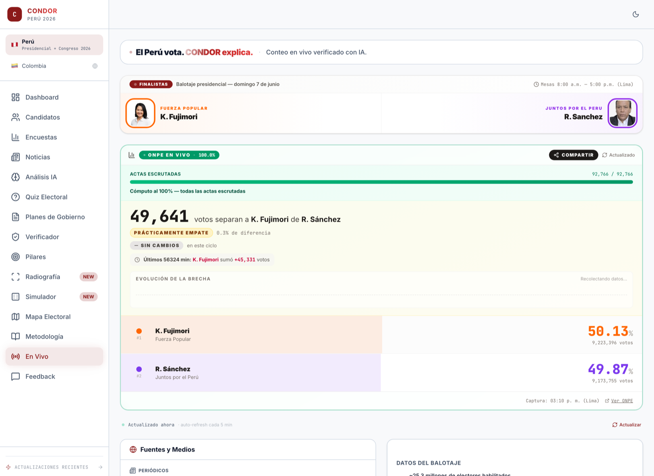Click the Planes de Gobierno document icon
654x476 pixels.
tap(16, 217)
